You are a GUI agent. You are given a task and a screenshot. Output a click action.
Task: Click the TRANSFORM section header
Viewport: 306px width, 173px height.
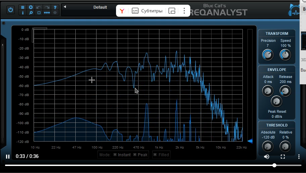pyautogui.click(x=277, y=33)
